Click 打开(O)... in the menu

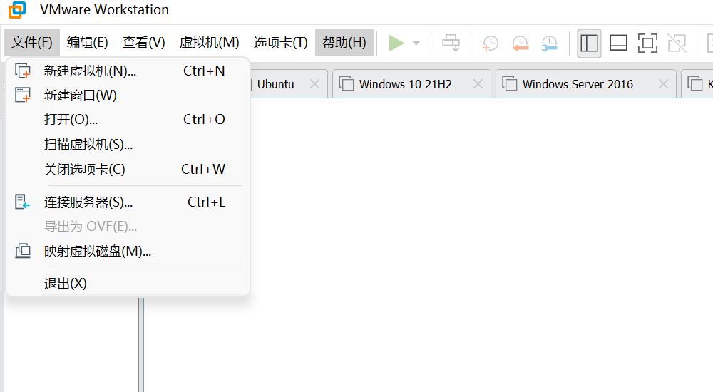71,119
